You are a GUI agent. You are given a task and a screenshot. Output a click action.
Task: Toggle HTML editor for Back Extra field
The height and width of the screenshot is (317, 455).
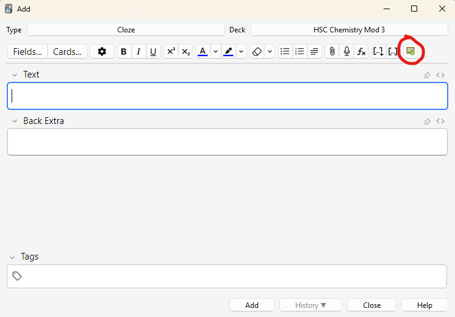coord(440,121)
